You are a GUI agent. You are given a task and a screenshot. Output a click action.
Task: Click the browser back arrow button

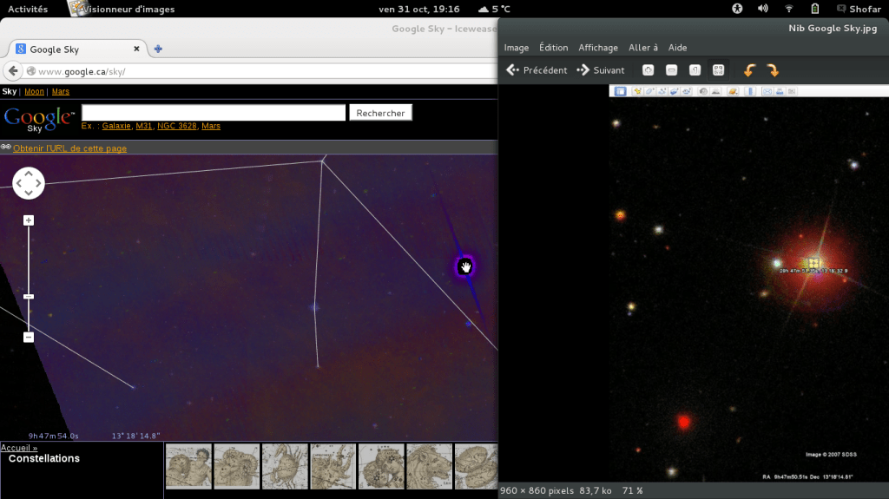point(14,71)
